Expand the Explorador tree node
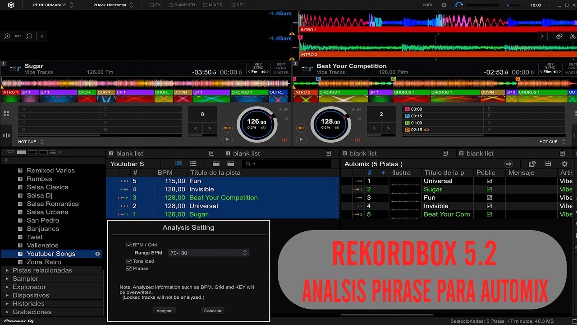577x325 pixels. [7, 287]
